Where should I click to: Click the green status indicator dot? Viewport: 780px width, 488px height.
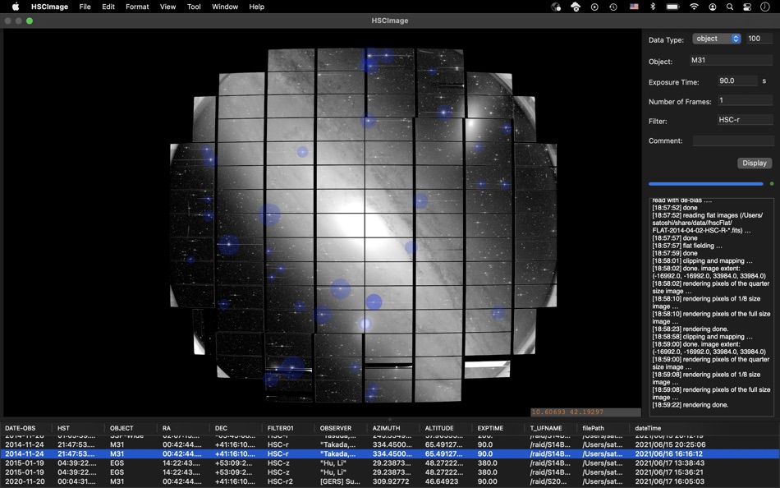[772, 184]
